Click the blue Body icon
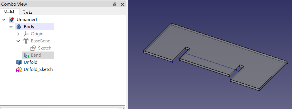Viewport: 292px width, 109px height. pyautogui.click(x=19, y=27)
